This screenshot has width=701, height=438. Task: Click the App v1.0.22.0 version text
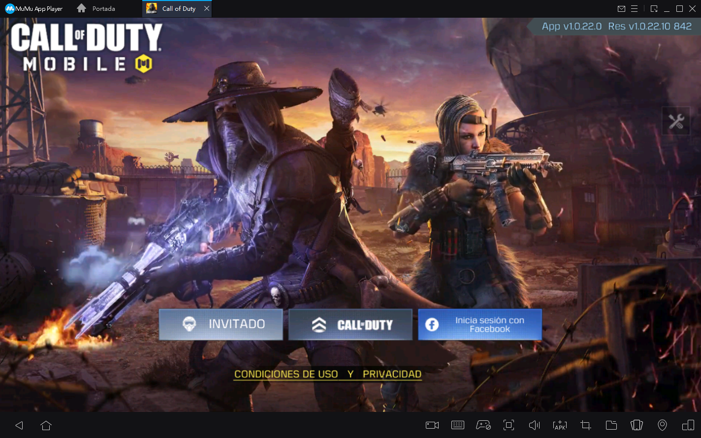(572, 27)
